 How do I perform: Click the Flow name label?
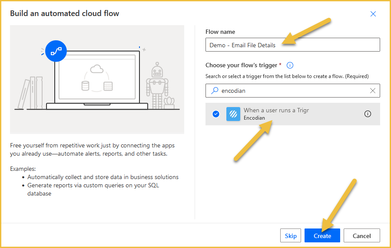tap(220, 32)
